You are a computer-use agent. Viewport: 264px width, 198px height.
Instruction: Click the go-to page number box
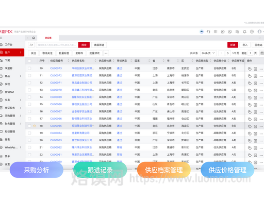click(251, 53)
